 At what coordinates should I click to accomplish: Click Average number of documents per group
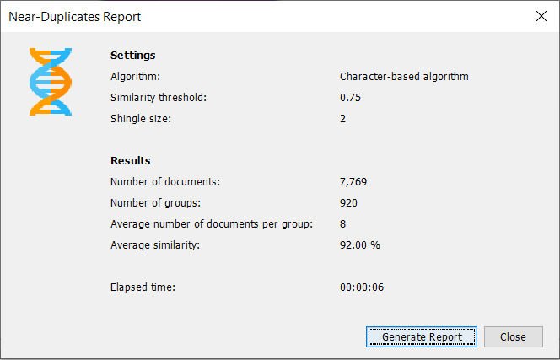pyautogui.click(x=212, y=223)
